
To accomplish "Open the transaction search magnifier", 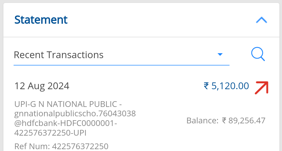I will pos(258,55).
